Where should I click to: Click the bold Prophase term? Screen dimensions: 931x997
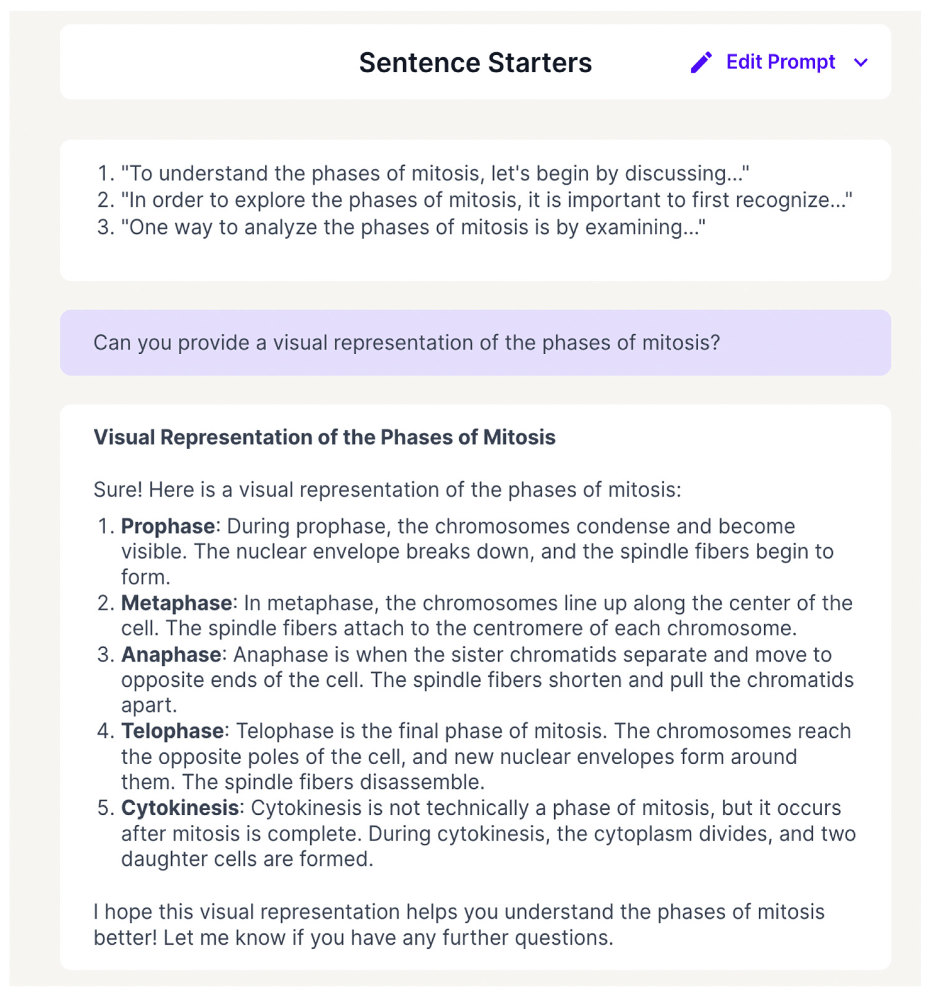168,527
